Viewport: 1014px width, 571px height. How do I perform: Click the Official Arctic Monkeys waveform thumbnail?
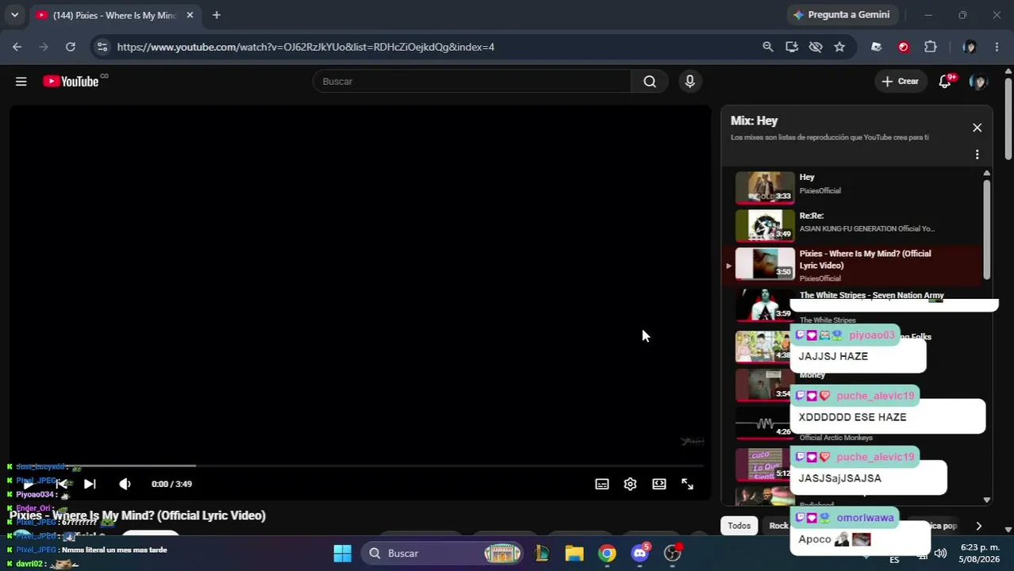[x=765, y=423]
